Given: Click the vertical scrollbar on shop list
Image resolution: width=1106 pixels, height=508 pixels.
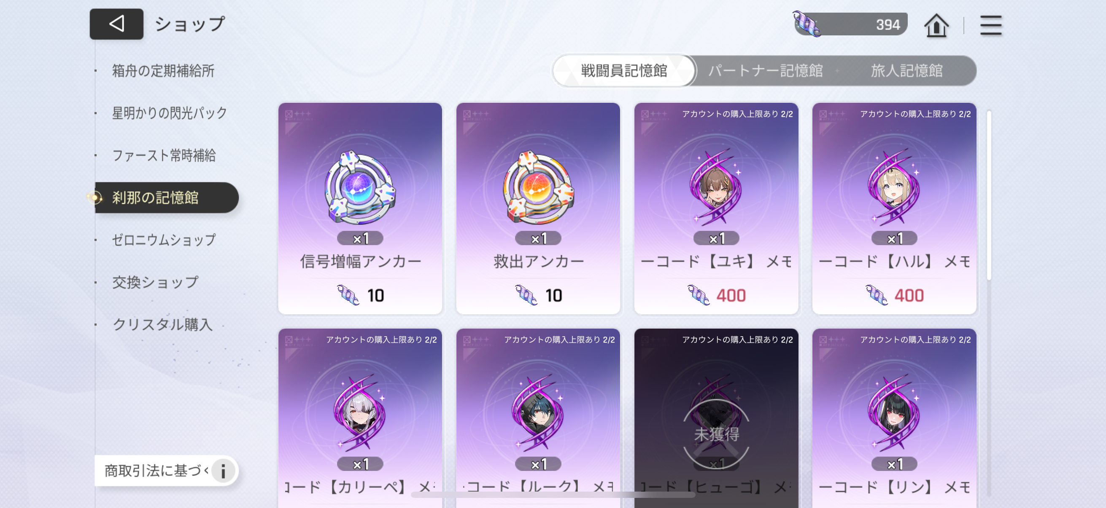Looking at the screenshot, I should tap(989, 195).
